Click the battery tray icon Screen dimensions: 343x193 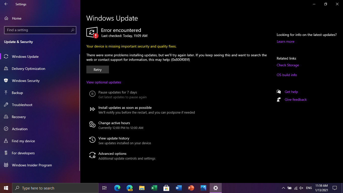pos(290,188)
